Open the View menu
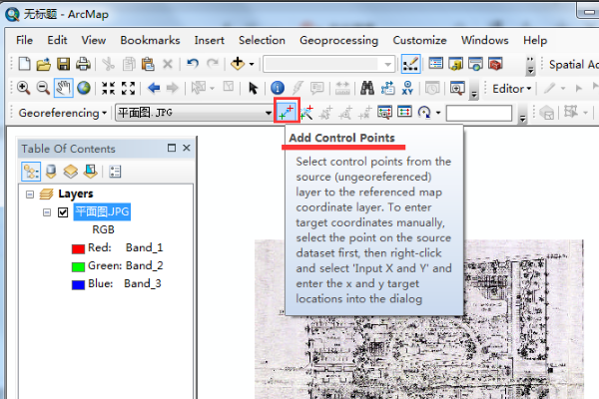Screen dimensions: 599x399 point(94,40)
